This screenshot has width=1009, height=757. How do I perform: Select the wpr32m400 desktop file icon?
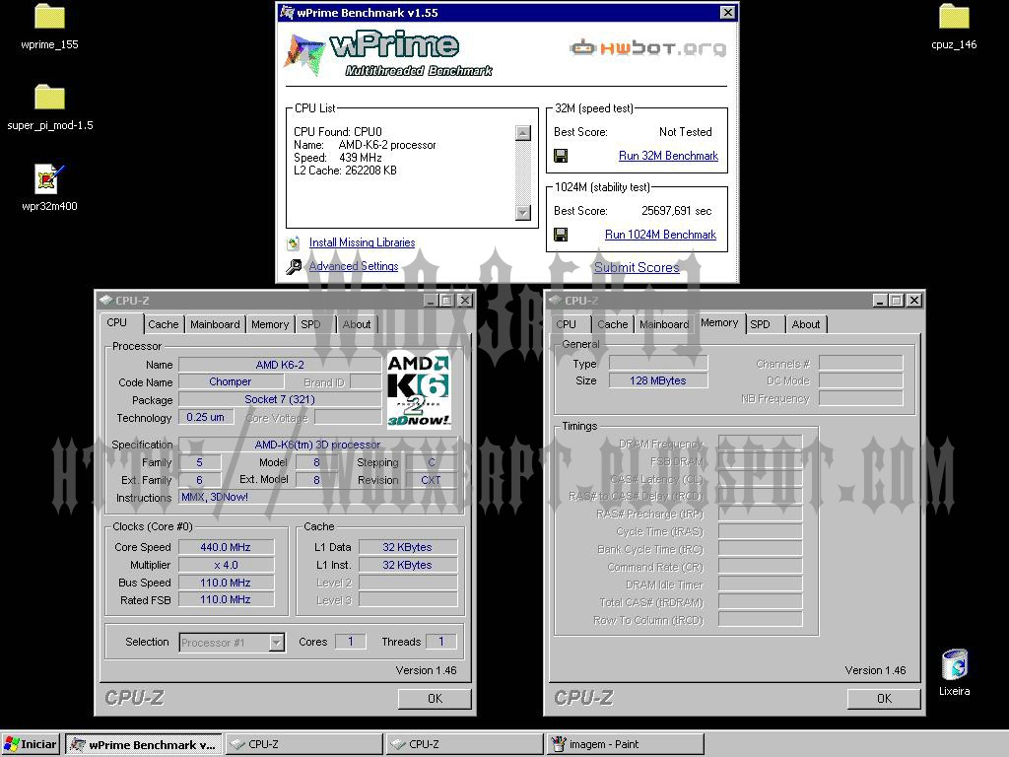(49, 179)
